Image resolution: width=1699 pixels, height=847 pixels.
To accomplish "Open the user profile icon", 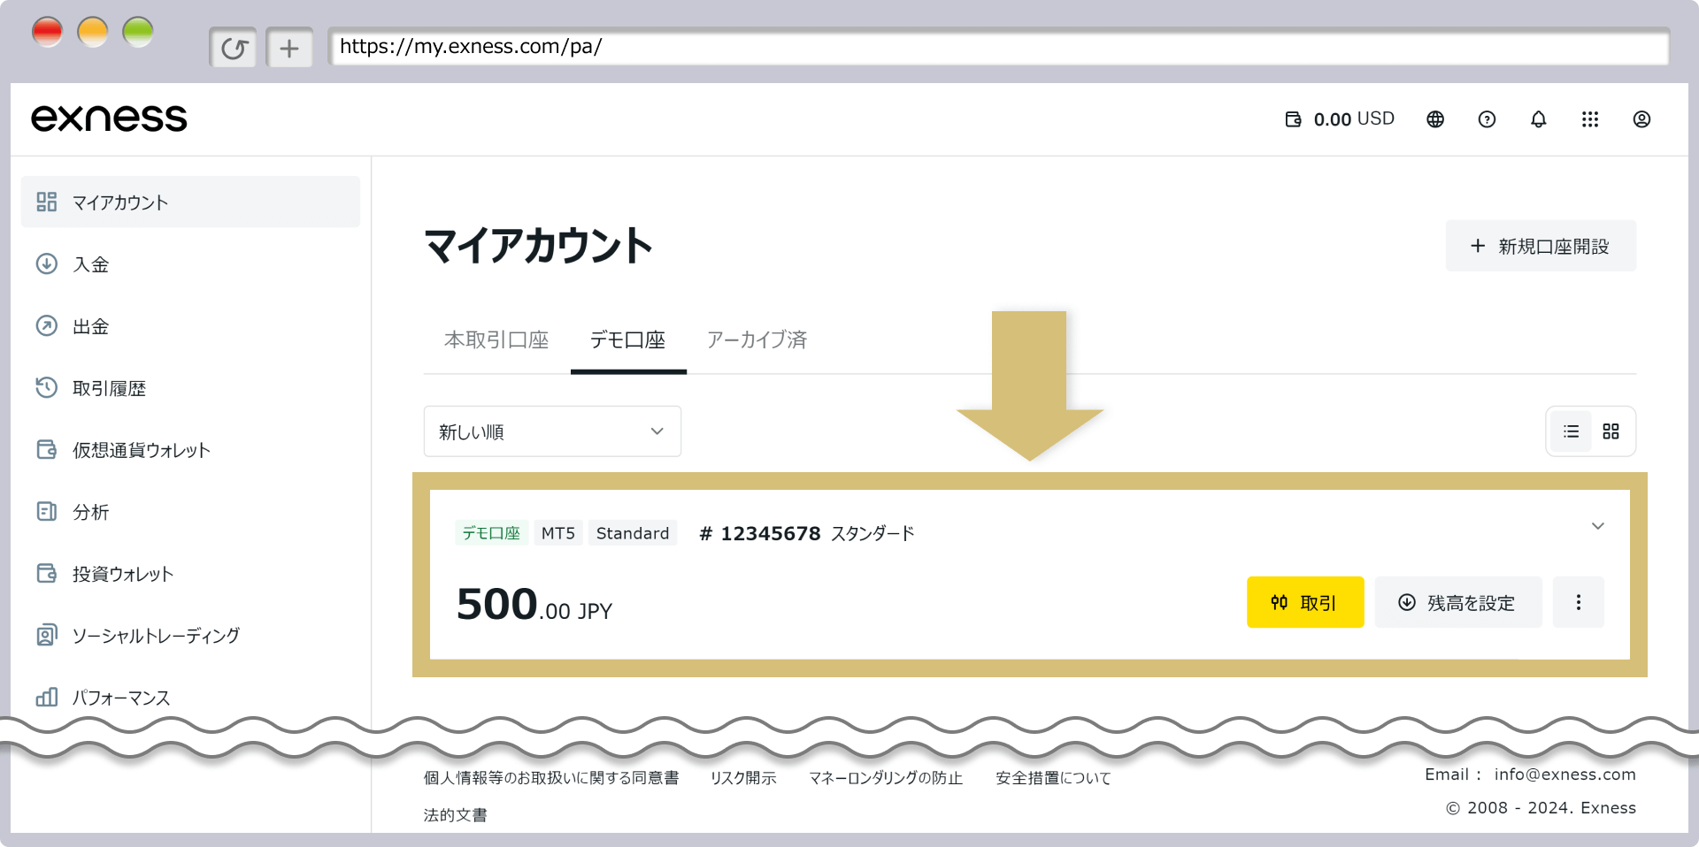I will point(1641,119).
